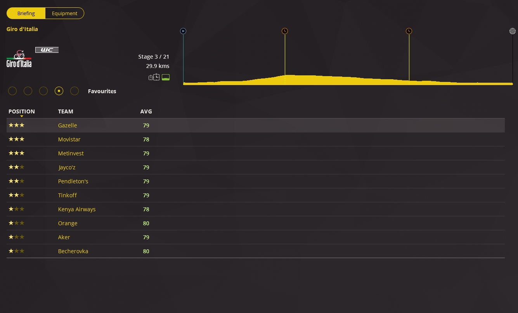Click the first intermediate time check marker
The image size is (518, 313).
click(285, 31)
